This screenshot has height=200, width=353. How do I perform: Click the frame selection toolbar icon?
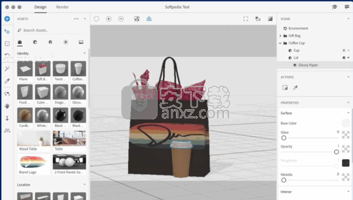tap(137, 19)
